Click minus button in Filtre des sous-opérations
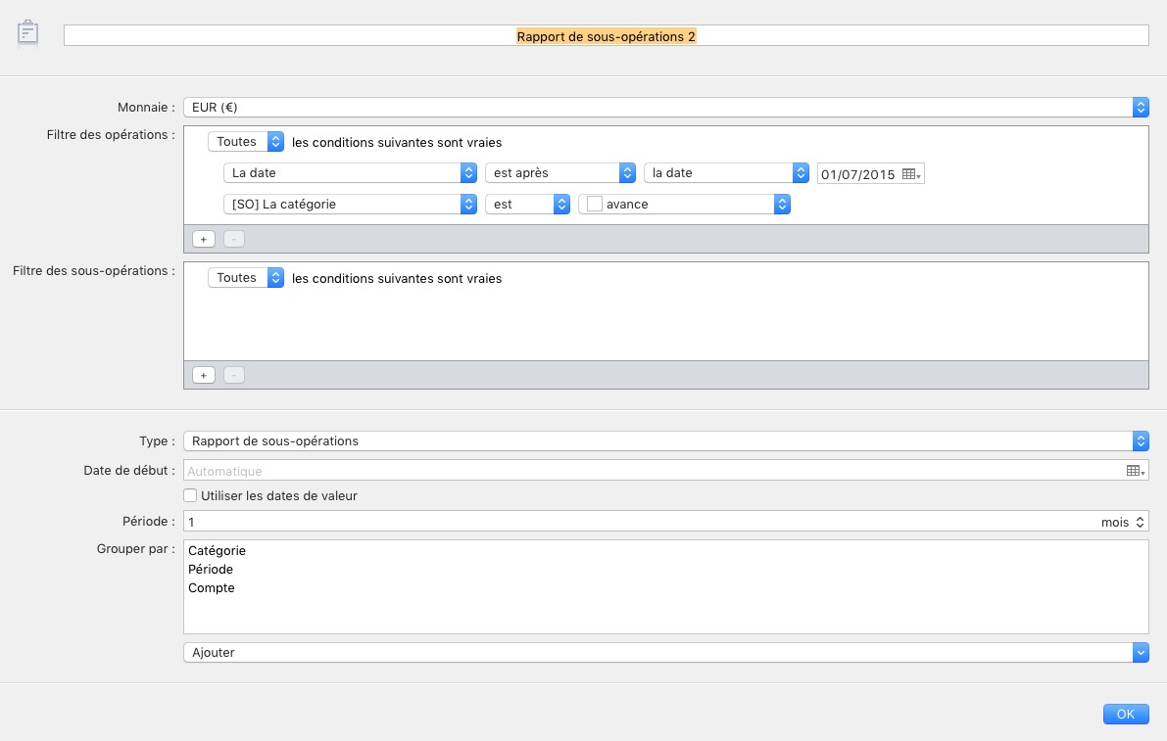The width and height of the screenshot is (1167, 741). 234,375
